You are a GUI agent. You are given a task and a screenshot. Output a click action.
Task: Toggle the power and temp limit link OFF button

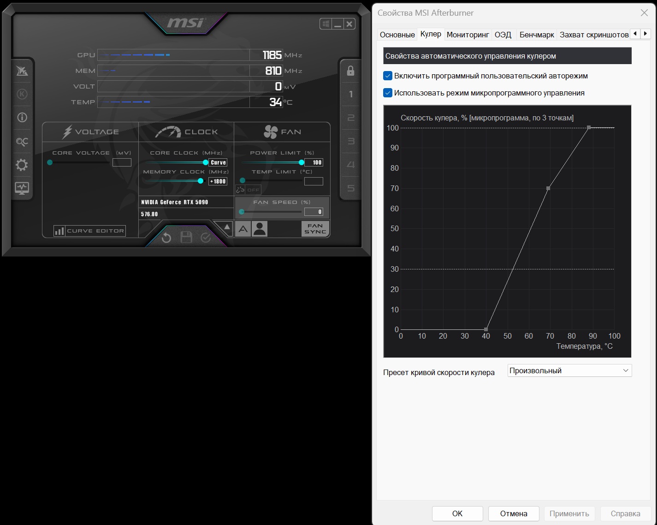coord(248,190)
